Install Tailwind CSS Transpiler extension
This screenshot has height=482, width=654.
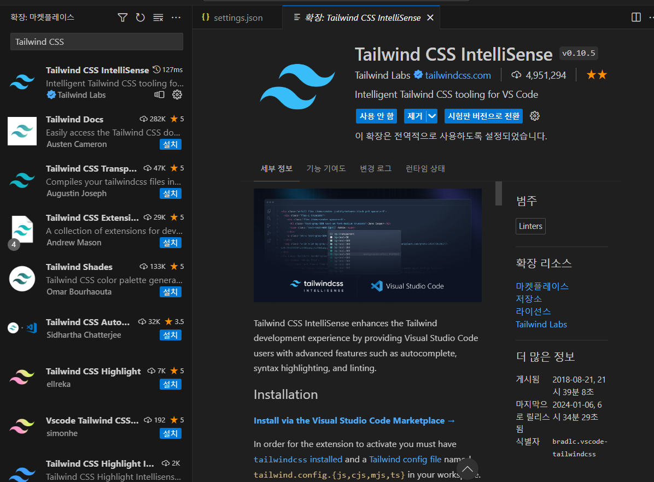coord(170,193)
